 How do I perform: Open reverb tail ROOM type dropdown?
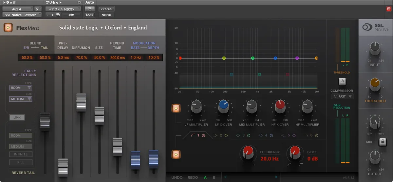coord(21,135)
